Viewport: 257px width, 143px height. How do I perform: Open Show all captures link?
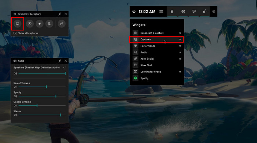[26, 33]
